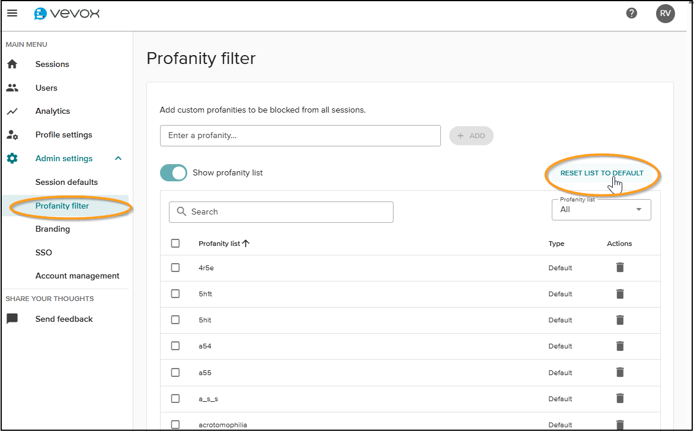Check the 4r5e row checkbox
The width and height of the screenshot is (694, 432).
click(175, 268)
